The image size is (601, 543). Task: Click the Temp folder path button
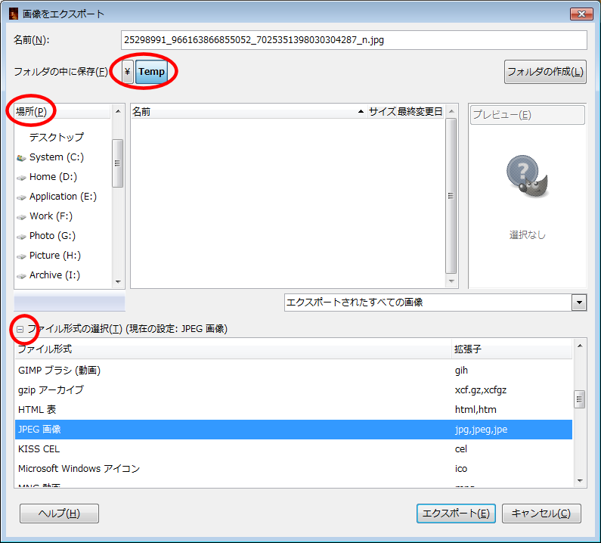click(x=151, y=72)
